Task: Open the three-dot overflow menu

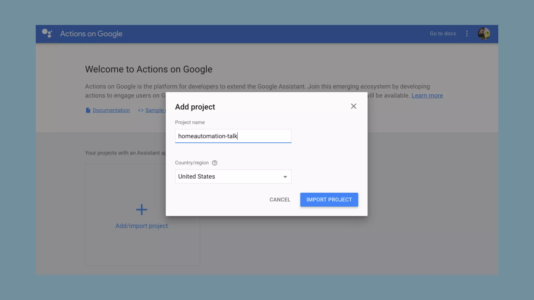Action: point(467,34)
